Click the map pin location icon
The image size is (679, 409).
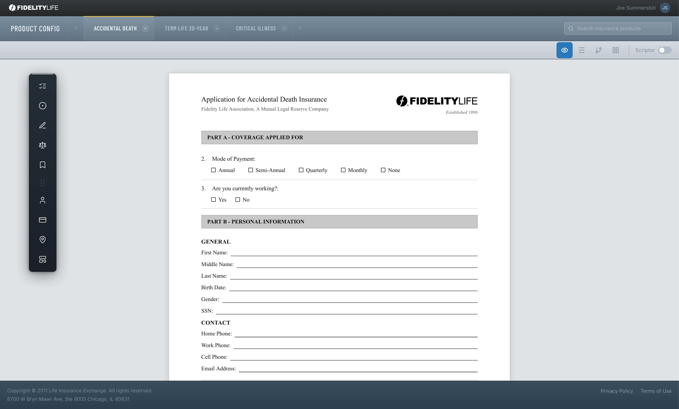click(x=42, y=240)
